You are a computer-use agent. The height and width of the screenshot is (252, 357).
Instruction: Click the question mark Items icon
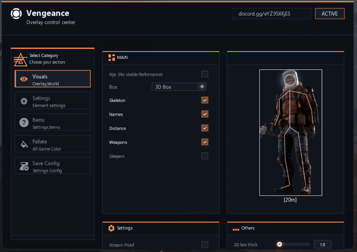click(x=24, y=123)
